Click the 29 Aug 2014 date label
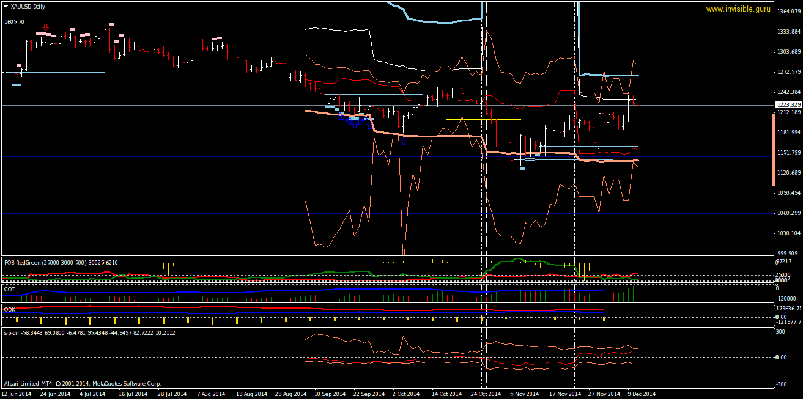The height and width of the screenshot is (399, 803). pyautogui.click(x=290, y=394)
